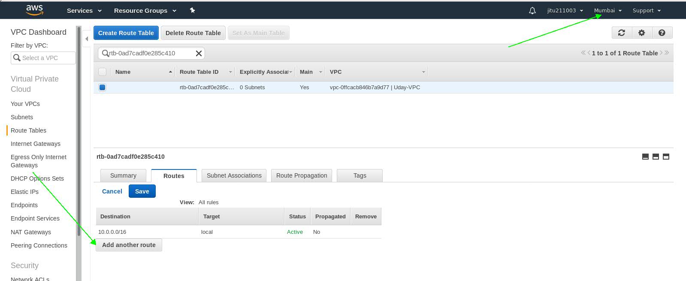The image size is (686, 281).
Task: Open the Mumbai region selector
Action: click(x=607, y=11)
